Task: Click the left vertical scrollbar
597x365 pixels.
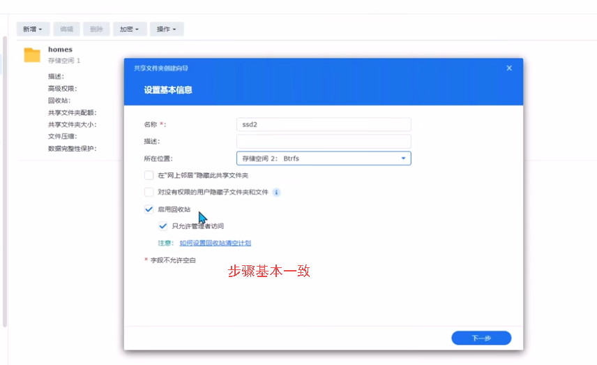Action: click(x=5, y=181)
